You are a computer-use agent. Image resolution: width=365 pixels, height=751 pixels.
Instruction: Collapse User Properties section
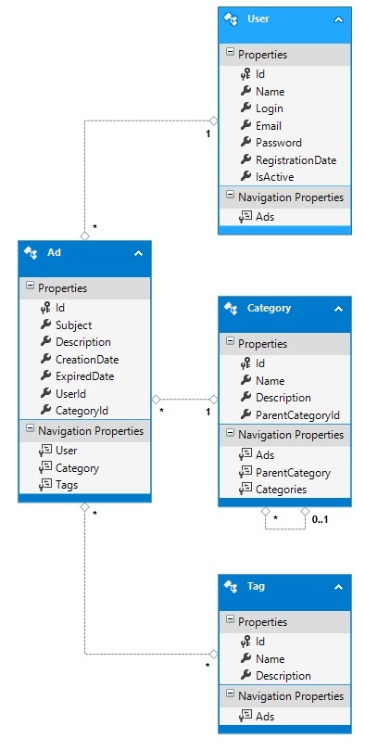tap(230, 52)
